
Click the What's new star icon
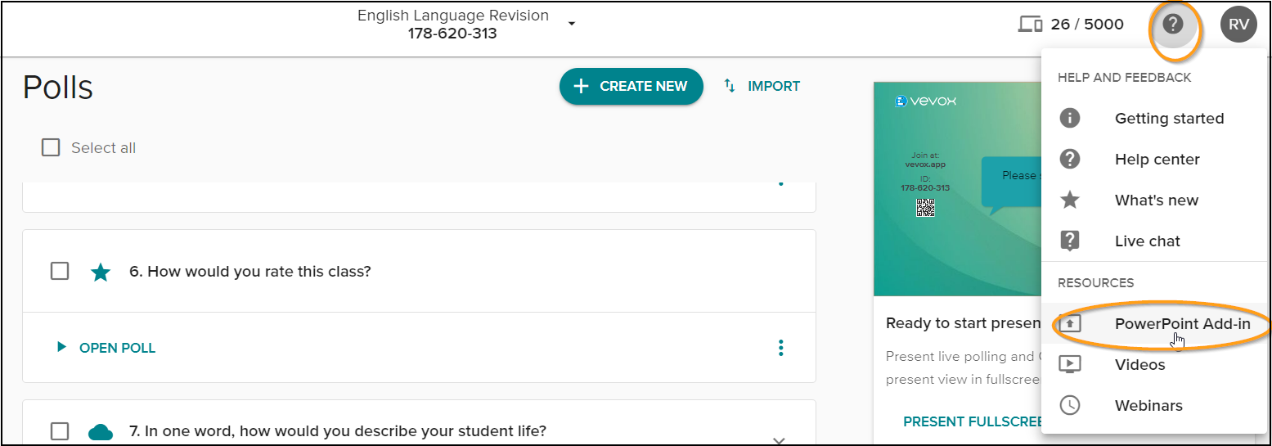(x=1070, y=200)
